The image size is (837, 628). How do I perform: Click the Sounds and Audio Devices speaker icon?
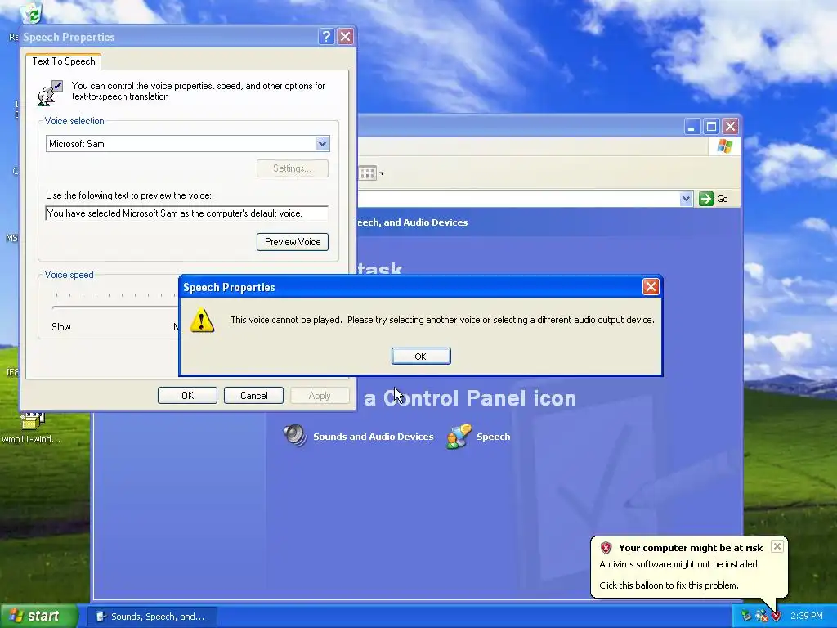(294, 436)
